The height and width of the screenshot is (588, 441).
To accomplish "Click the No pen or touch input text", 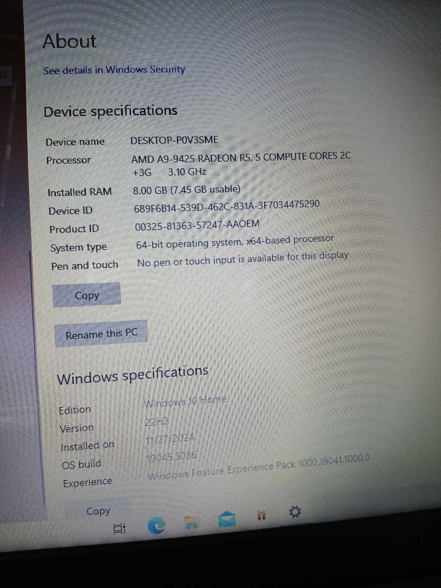I will (x=243, y=259).
